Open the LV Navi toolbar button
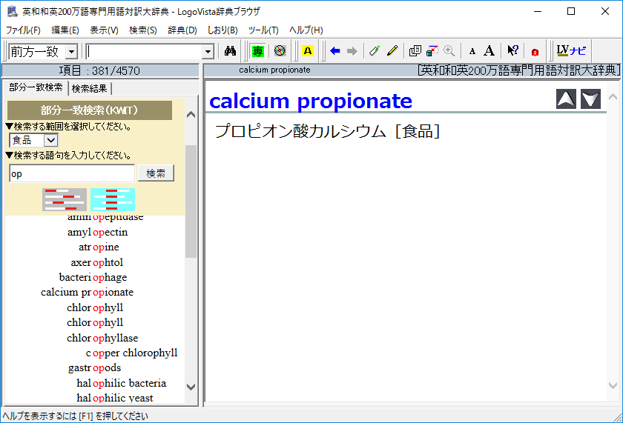Image resolution: width=623 pixels, height=423 pixels. [571, 51]
